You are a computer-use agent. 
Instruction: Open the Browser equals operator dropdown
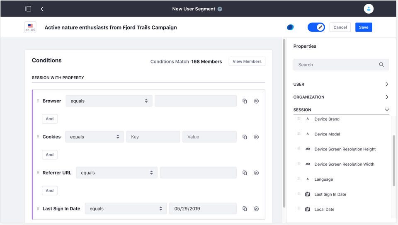point(109,101)
